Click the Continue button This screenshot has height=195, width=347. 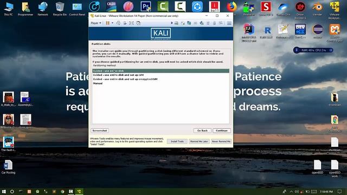222,131
